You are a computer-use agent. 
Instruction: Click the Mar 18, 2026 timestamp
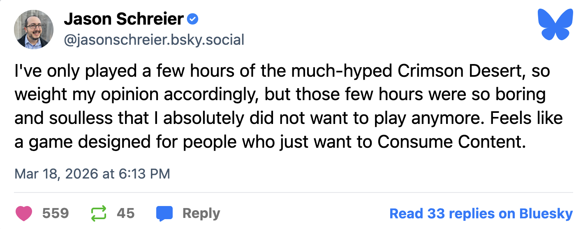(x=92, y=174)
